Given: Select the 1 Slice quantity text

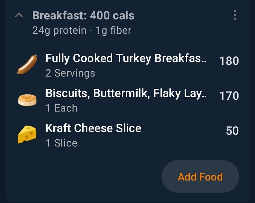Looking at the screenshot, I should pyautogui.click(x=61, y=143).
